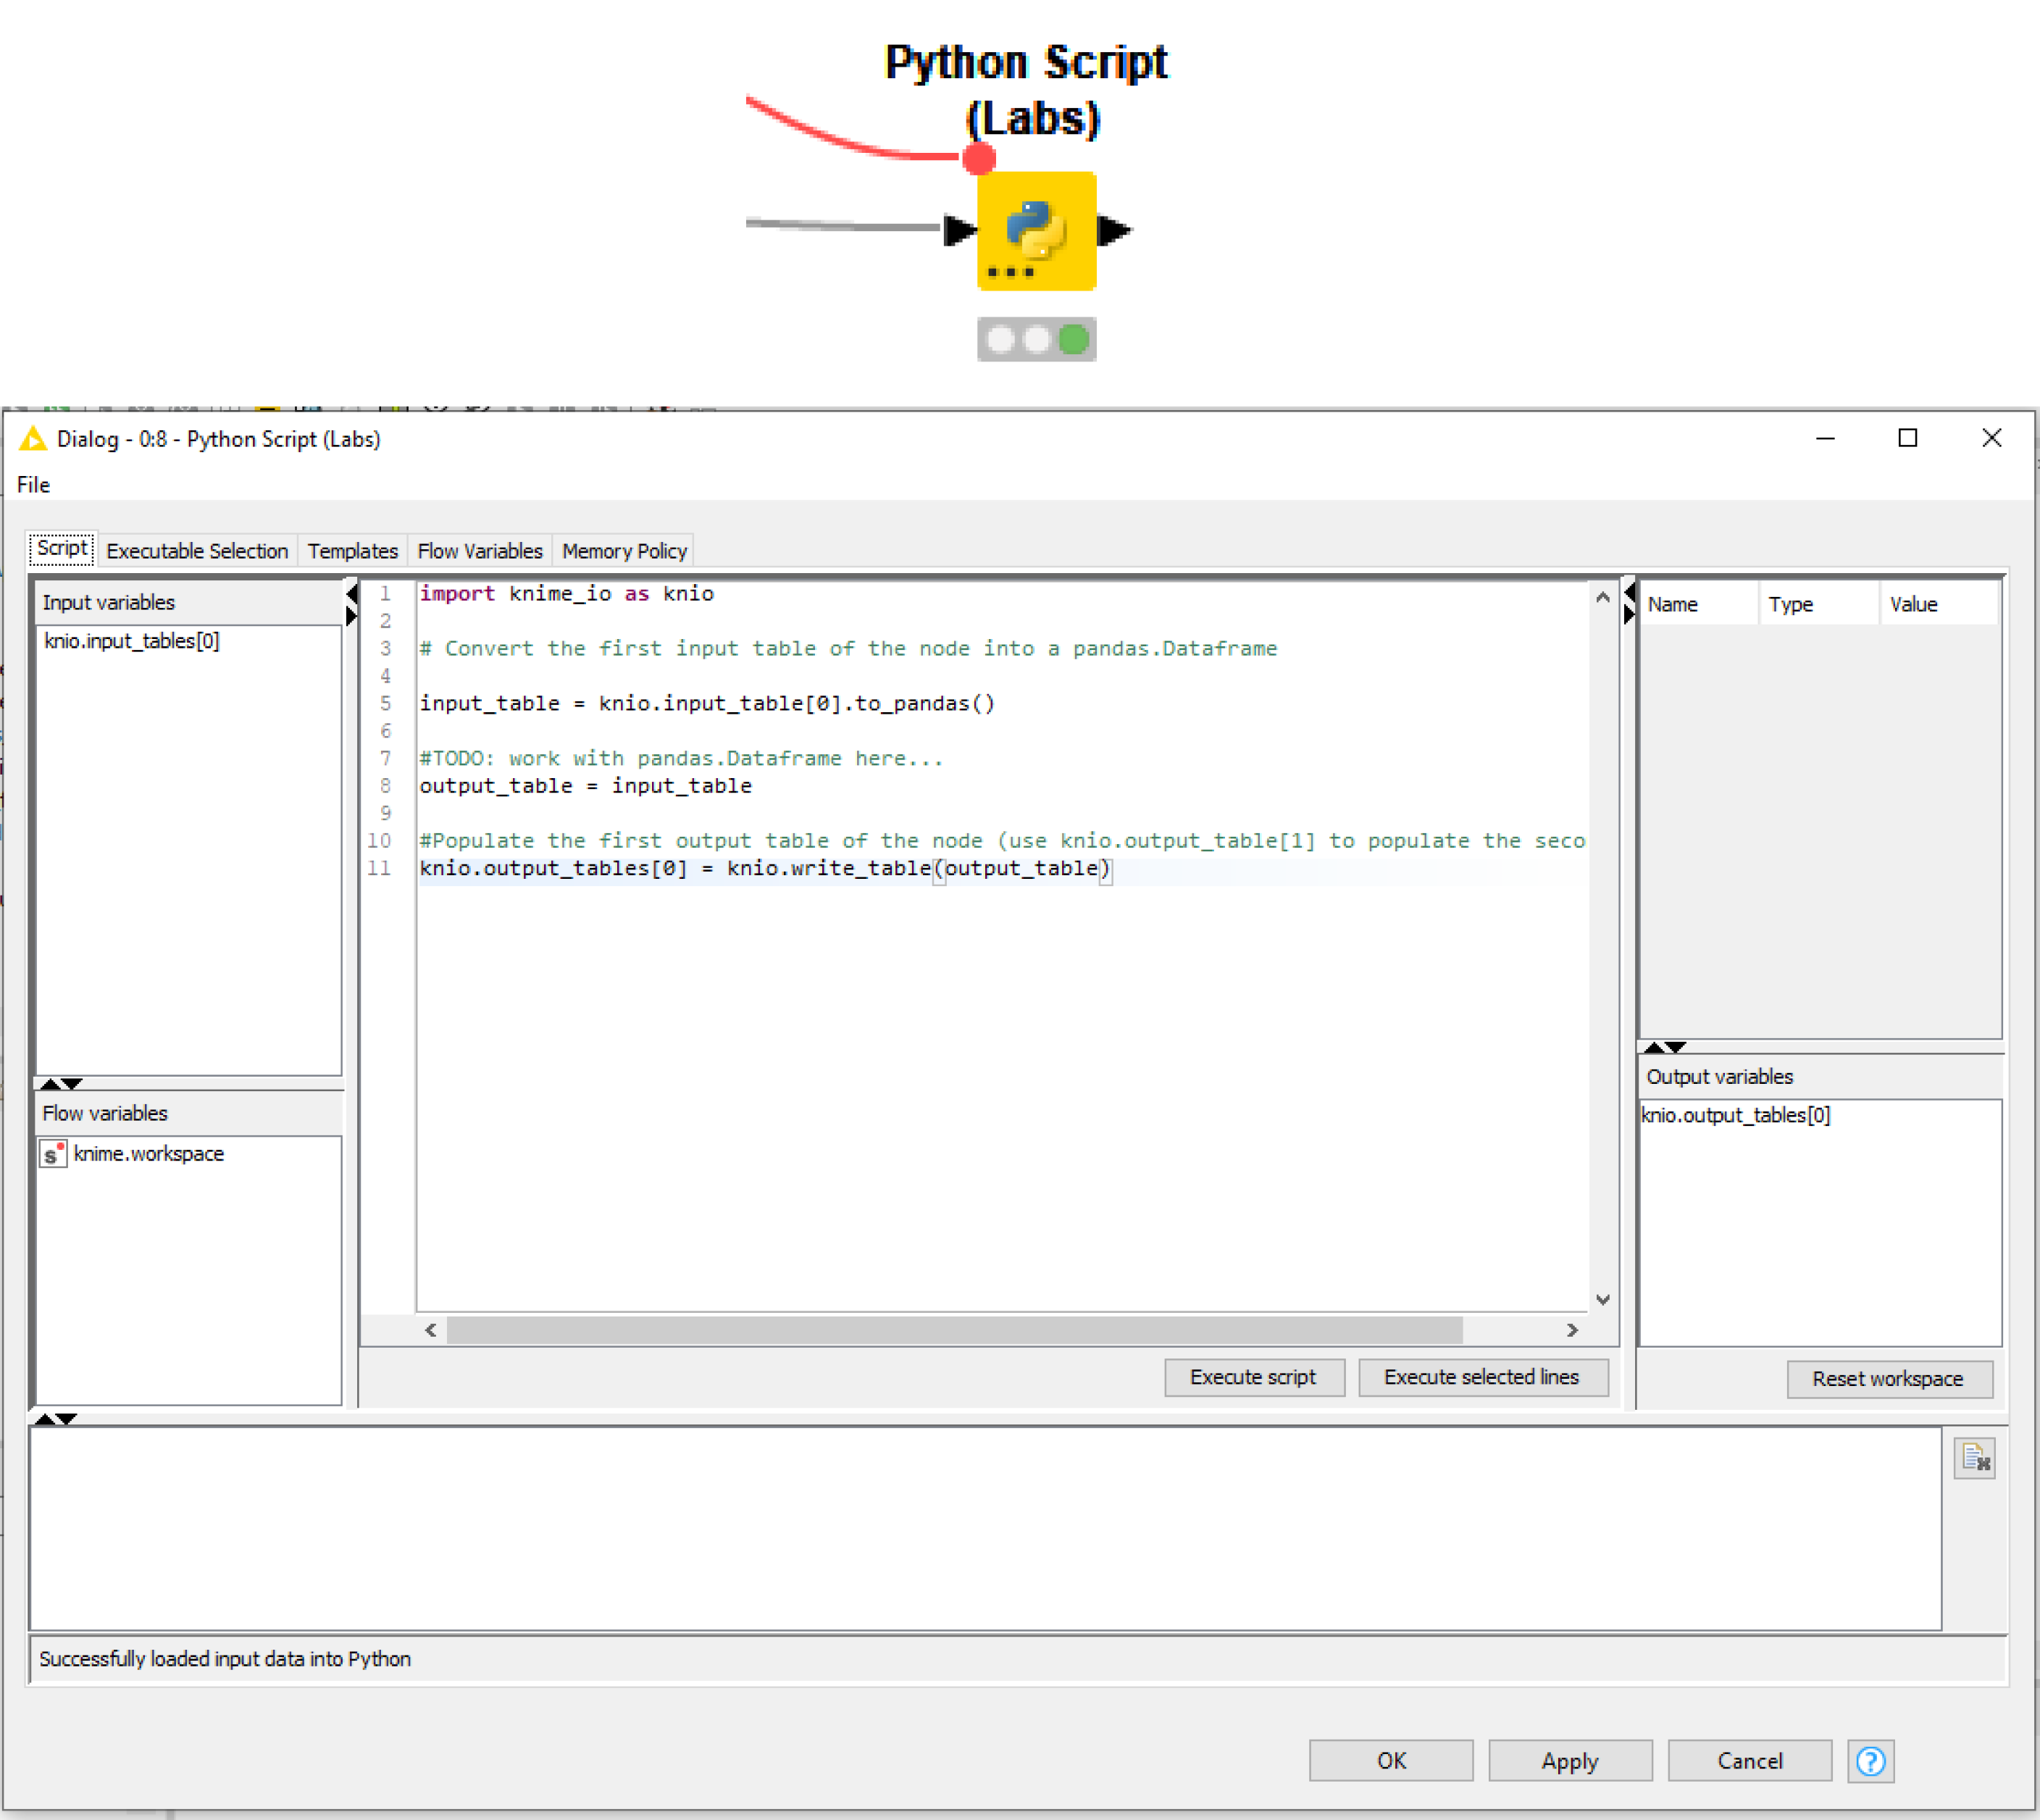Click Execute selected lines button
The height and width of the screenshot is (1820, 2040).
1482,1377
